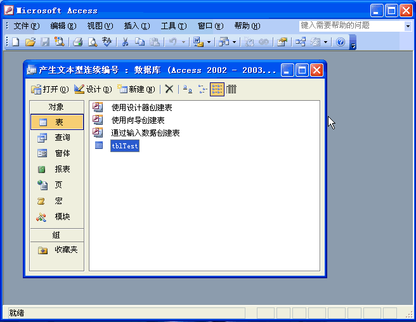Select the 表 Tables object tab
The image size is (416, 322).
point(57,122)
